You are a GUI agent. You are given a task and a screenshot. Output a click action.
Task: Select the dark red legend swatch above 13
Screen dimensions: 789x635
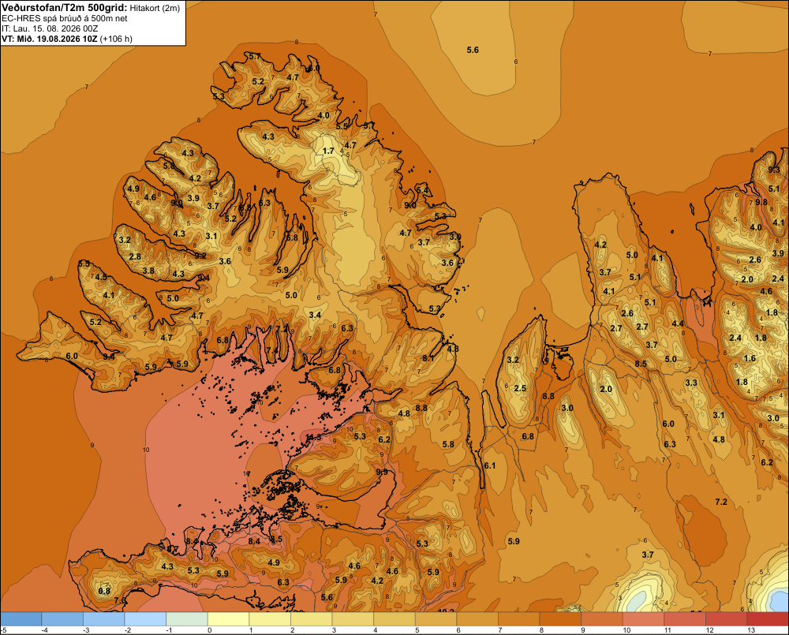point(768,618)
